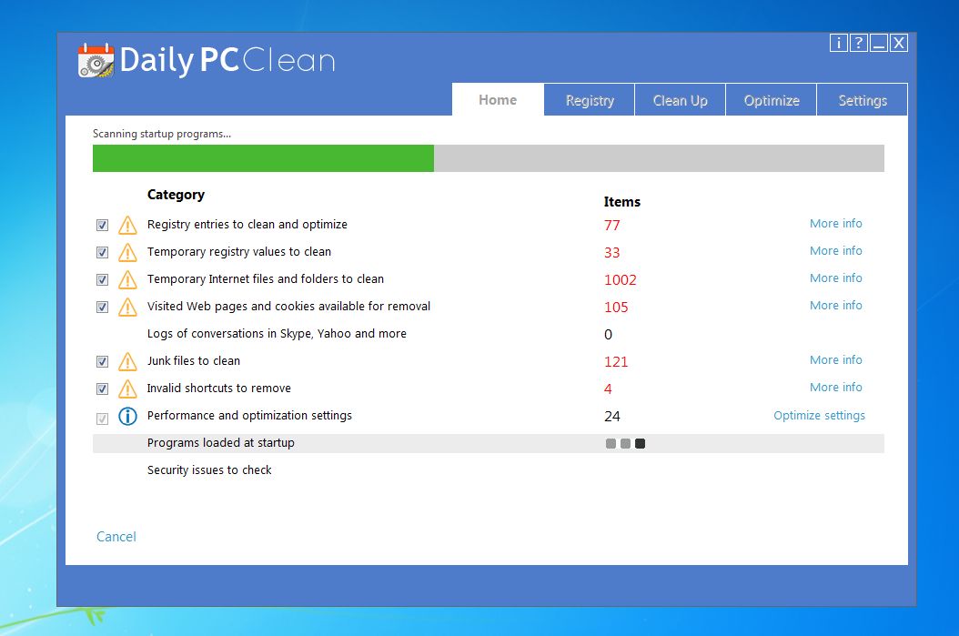959x636 pixels.
Task: Switch to the Registry tab
Action: pos(590,100)
